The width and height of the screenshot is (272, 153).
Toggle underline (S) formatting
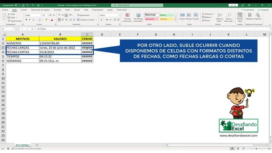(x=33, y=20)
